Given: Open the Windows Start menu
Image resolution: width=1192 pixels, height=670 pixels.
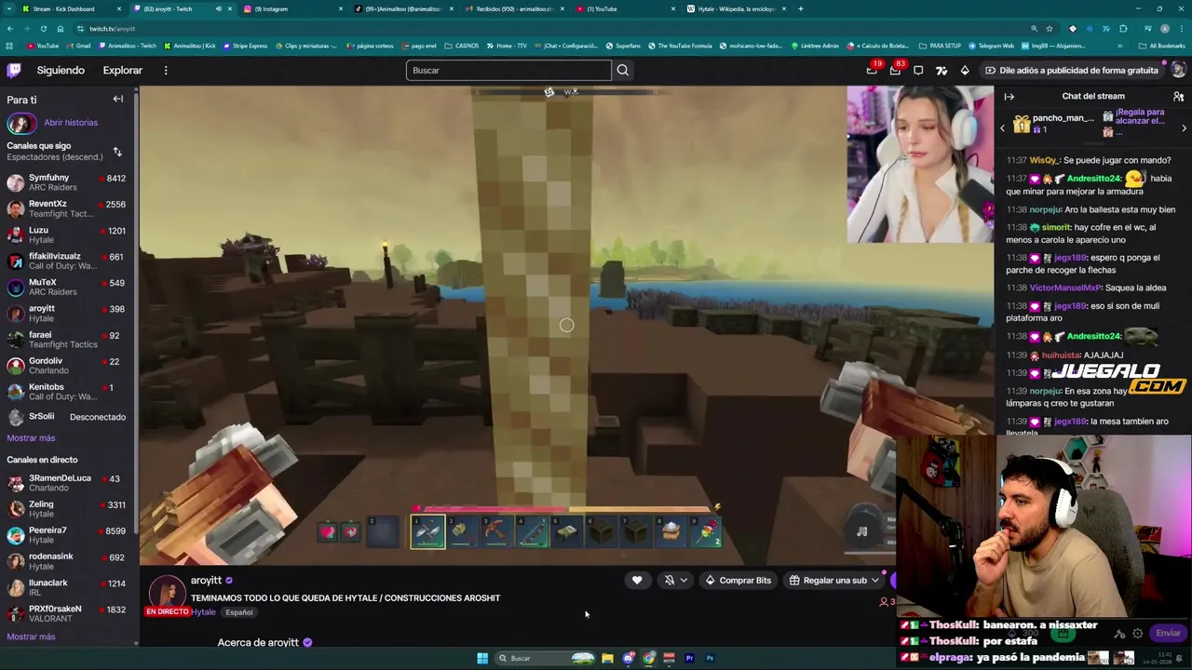Looking at the screenshot, I should coord(482,658).
